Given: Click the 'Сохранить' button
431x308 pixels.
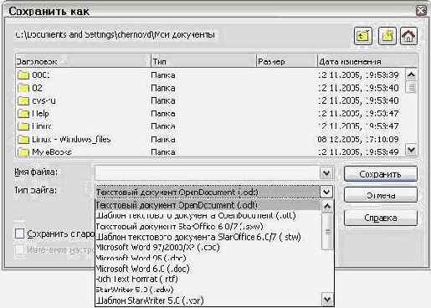Looking at the screenshot, I should point(381,174).
